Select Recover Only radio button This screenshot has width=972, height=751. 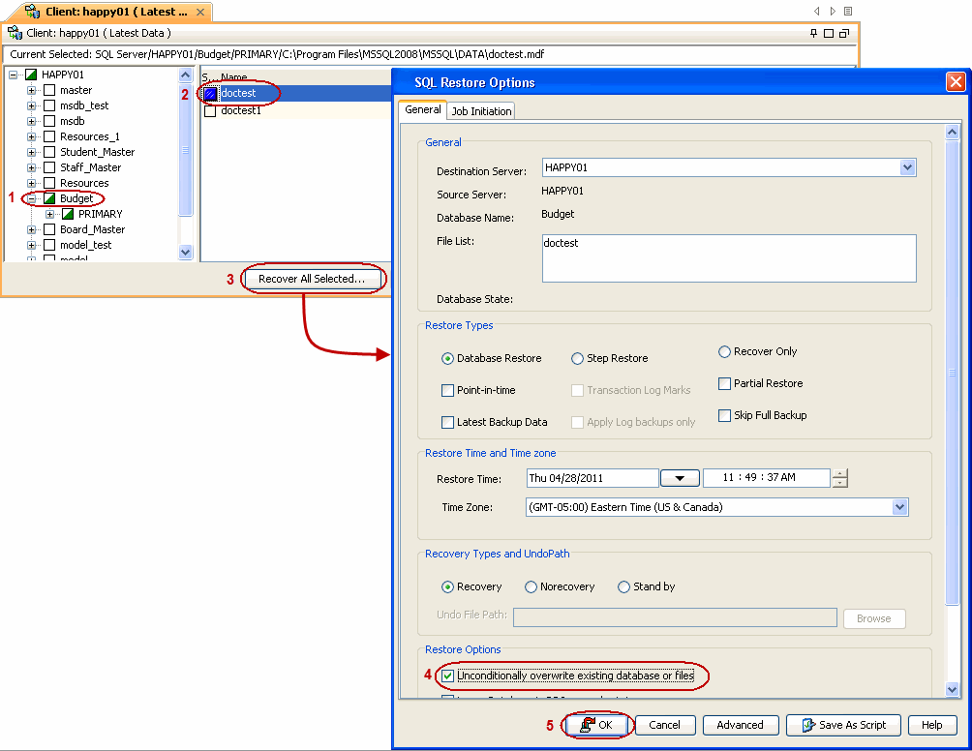(x=724, y=352)
